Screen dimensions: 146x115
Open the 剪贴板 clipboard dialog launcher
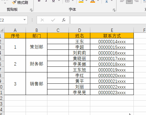[31, 10]
